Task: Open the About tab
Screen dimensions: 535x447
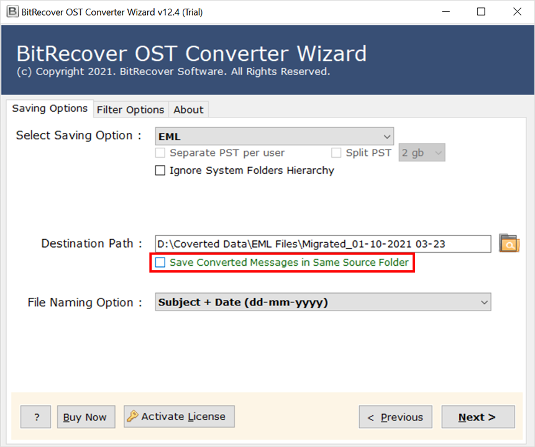Action: tap(188, 110)
